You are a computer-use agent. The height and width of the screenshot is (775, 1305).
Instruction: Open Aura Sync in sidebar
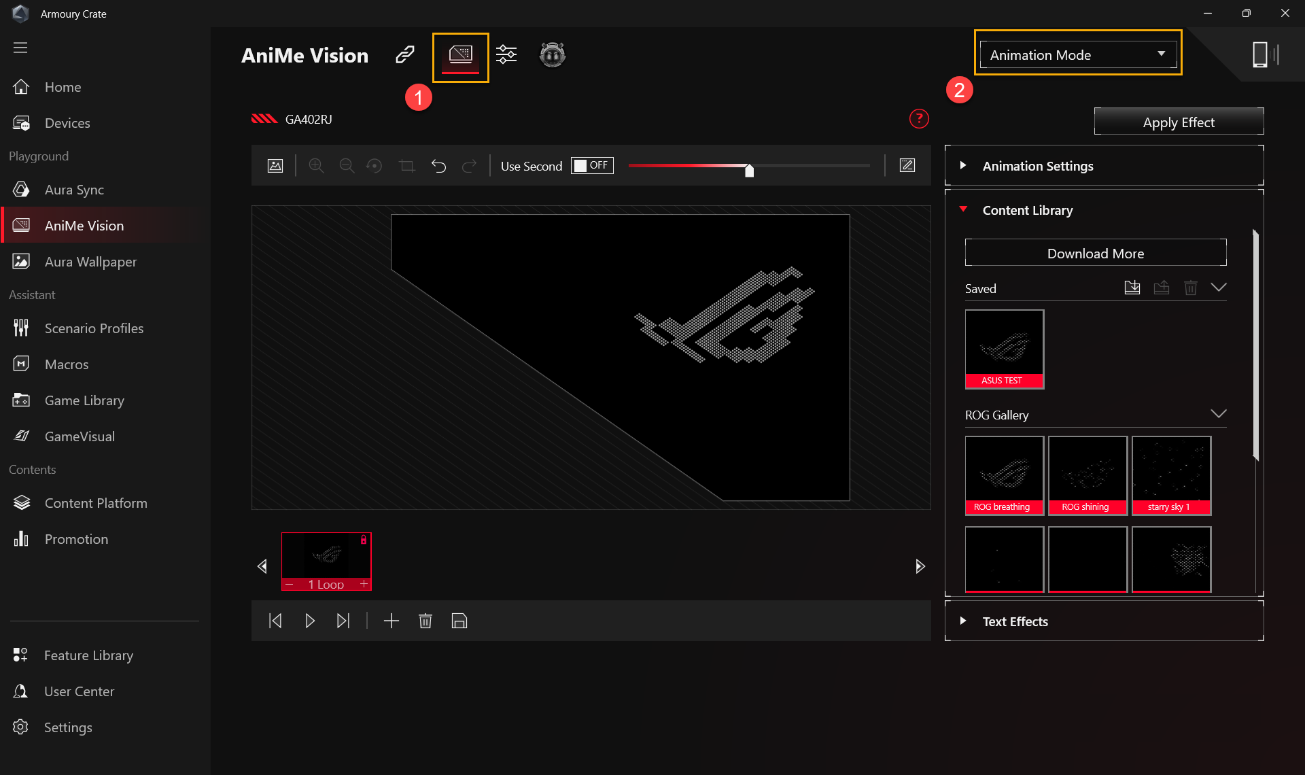74,190
